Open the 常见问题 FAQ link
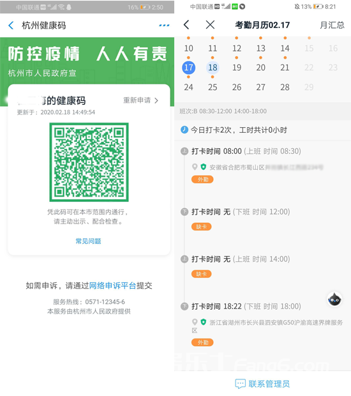The image size is (351, 396). tap(88, 241)
